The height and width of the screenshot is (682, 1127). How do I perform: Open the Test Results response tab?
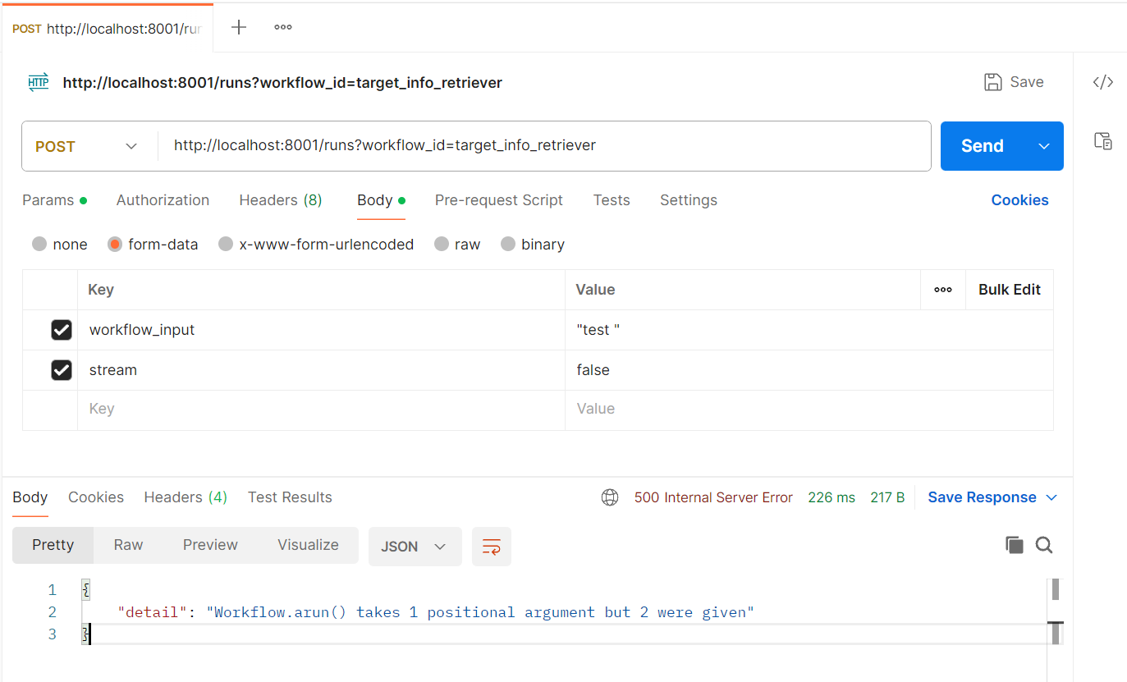click(x=289, y=497)
